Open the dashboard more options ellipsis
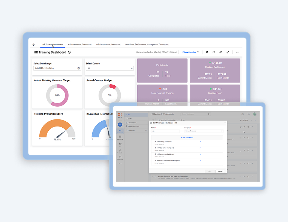288x222 pixels. coord(237,52)
